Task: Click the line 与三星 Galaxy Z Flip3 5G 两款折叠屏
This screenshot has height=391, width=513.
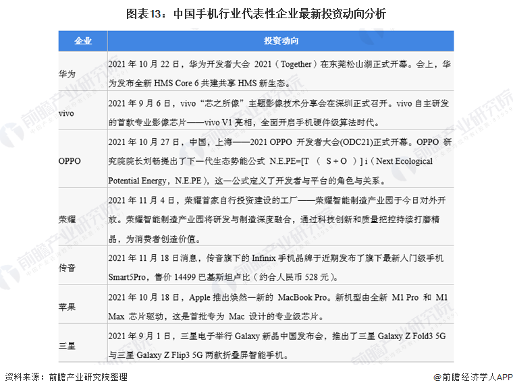Action: pos(198,355)
